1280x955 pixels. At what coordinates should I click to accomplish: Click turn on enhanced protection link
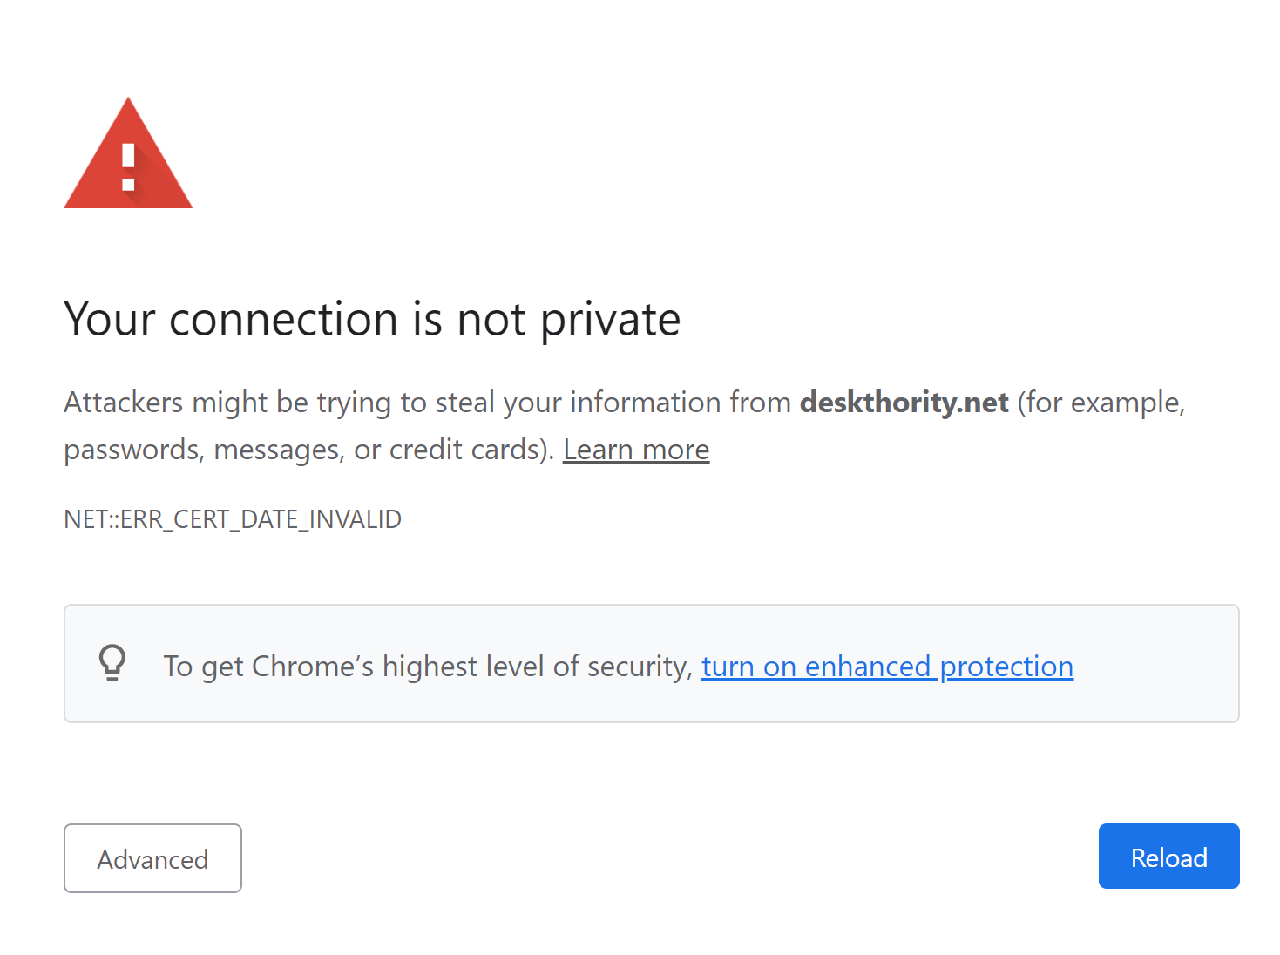(x=887, y=667)
